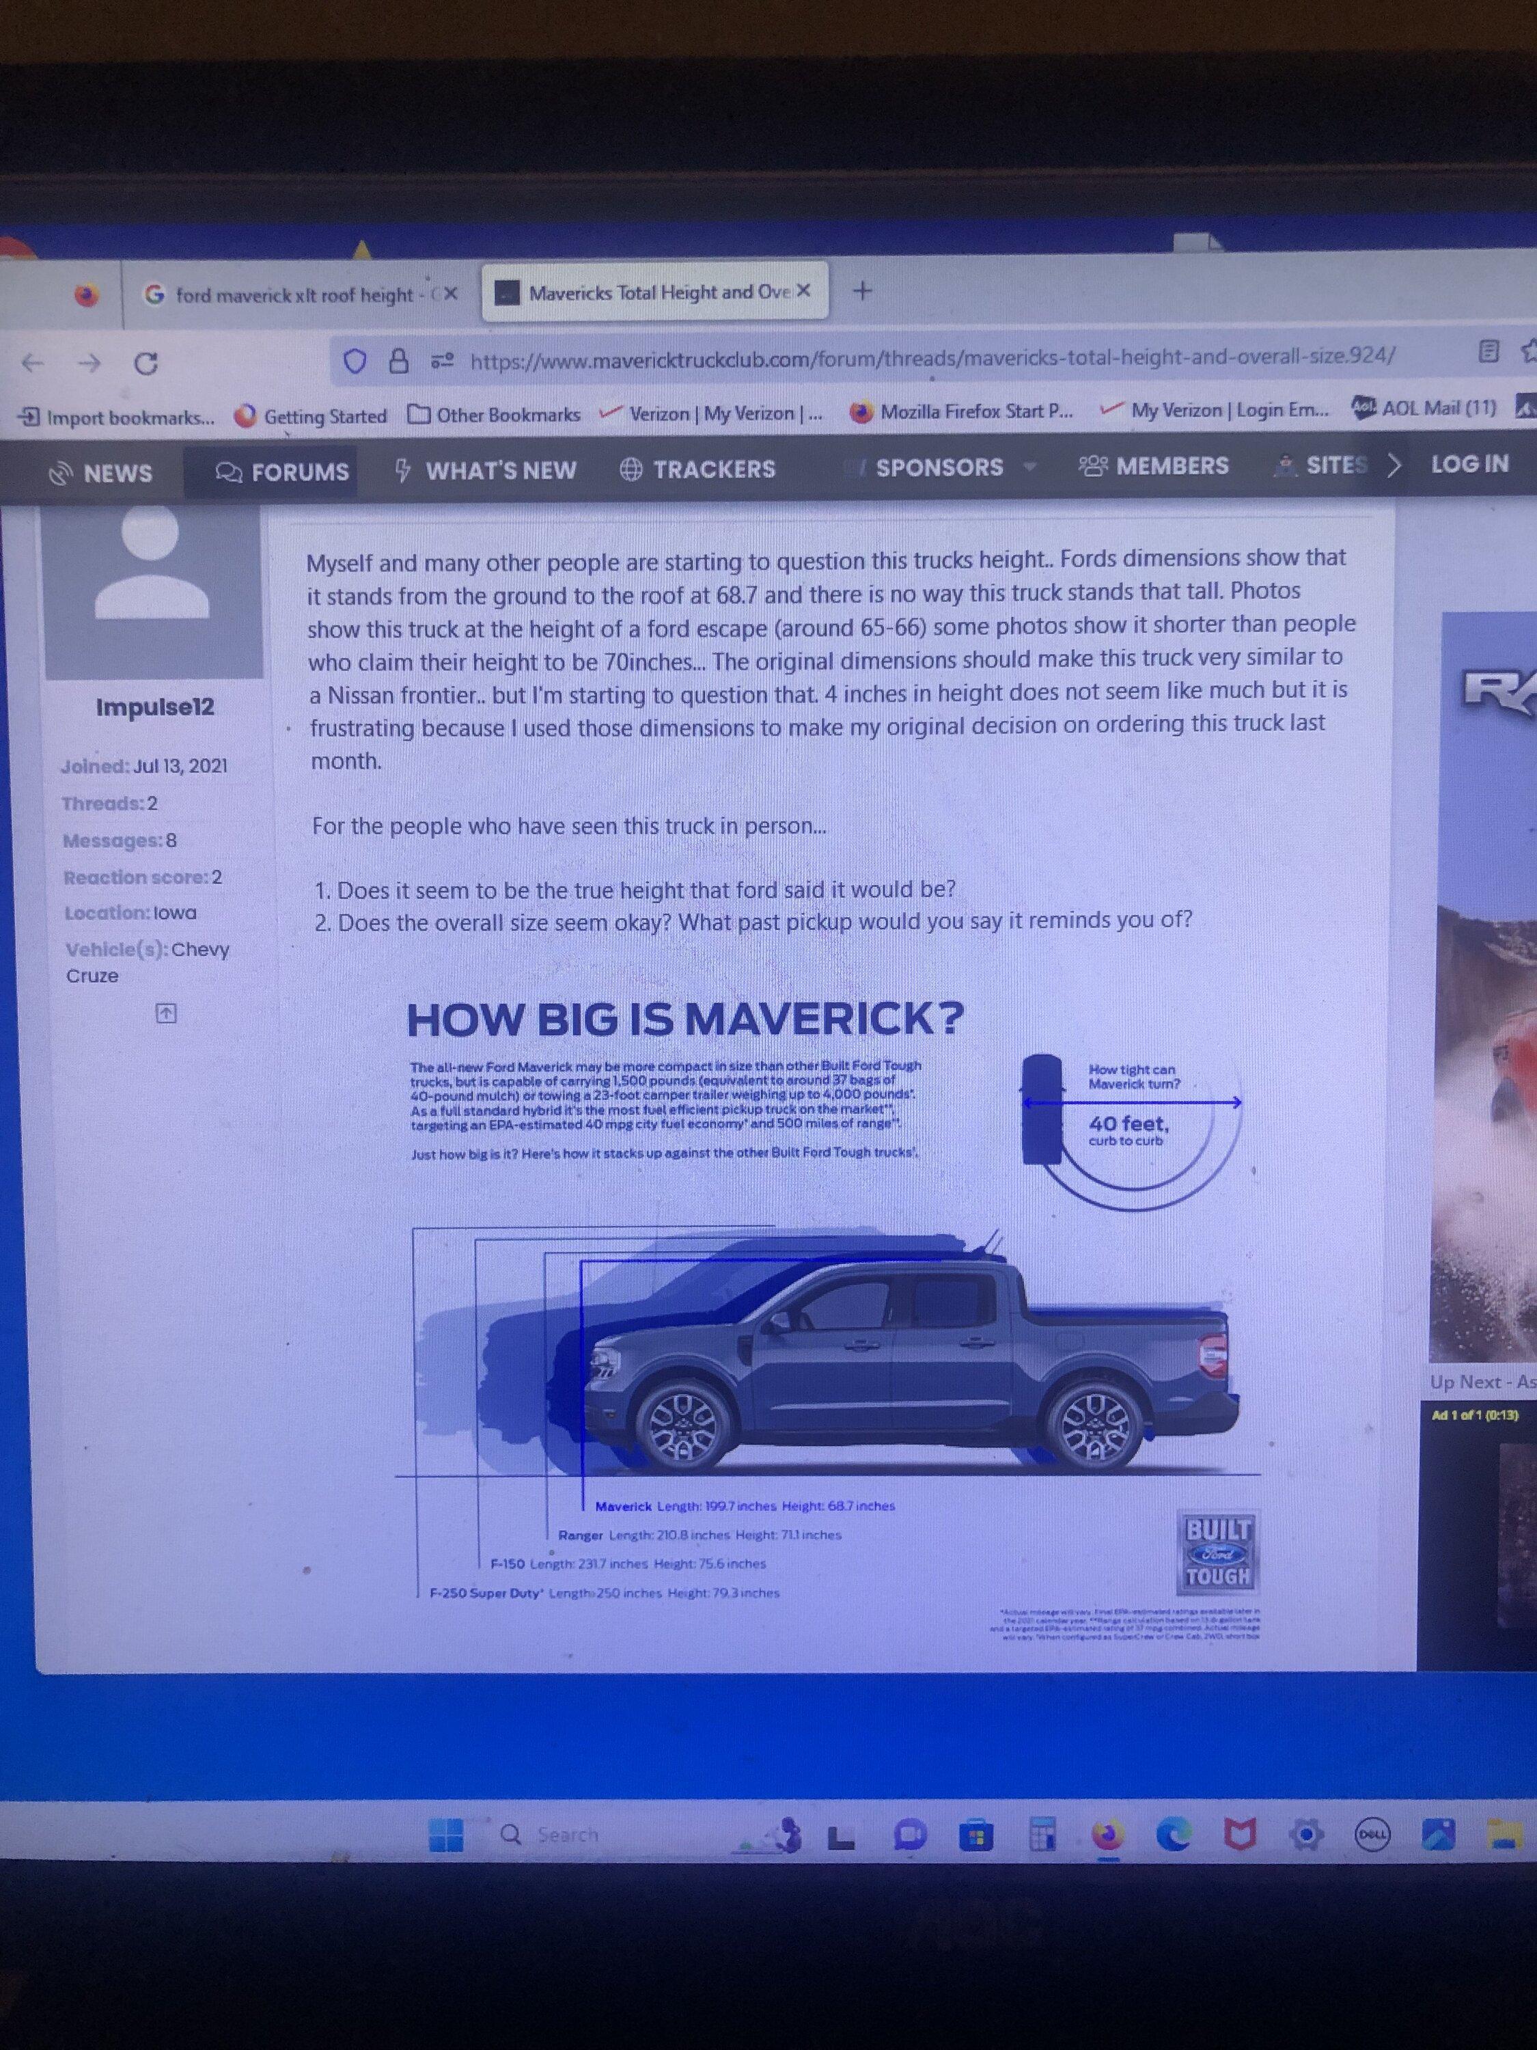Click the 'Ad 1 of 1 (0:13)' ad counter

1475,1415
